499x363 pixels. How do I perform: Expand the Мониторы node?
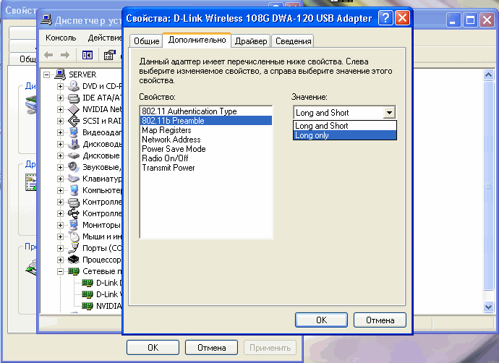[60, 225]
